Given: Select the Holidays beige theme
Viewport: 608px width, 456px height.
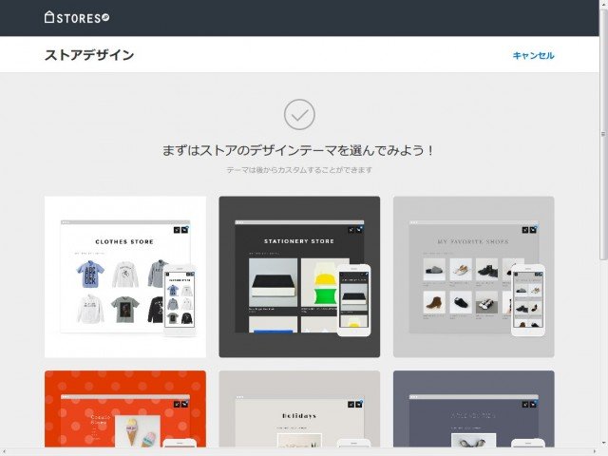Looking at the screenshot, I should tap(299, 409).
